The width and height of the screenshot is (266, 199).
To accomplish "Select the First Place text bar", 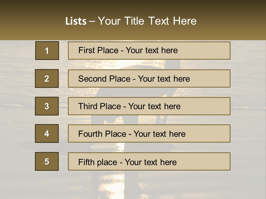I will coord(149,51).
